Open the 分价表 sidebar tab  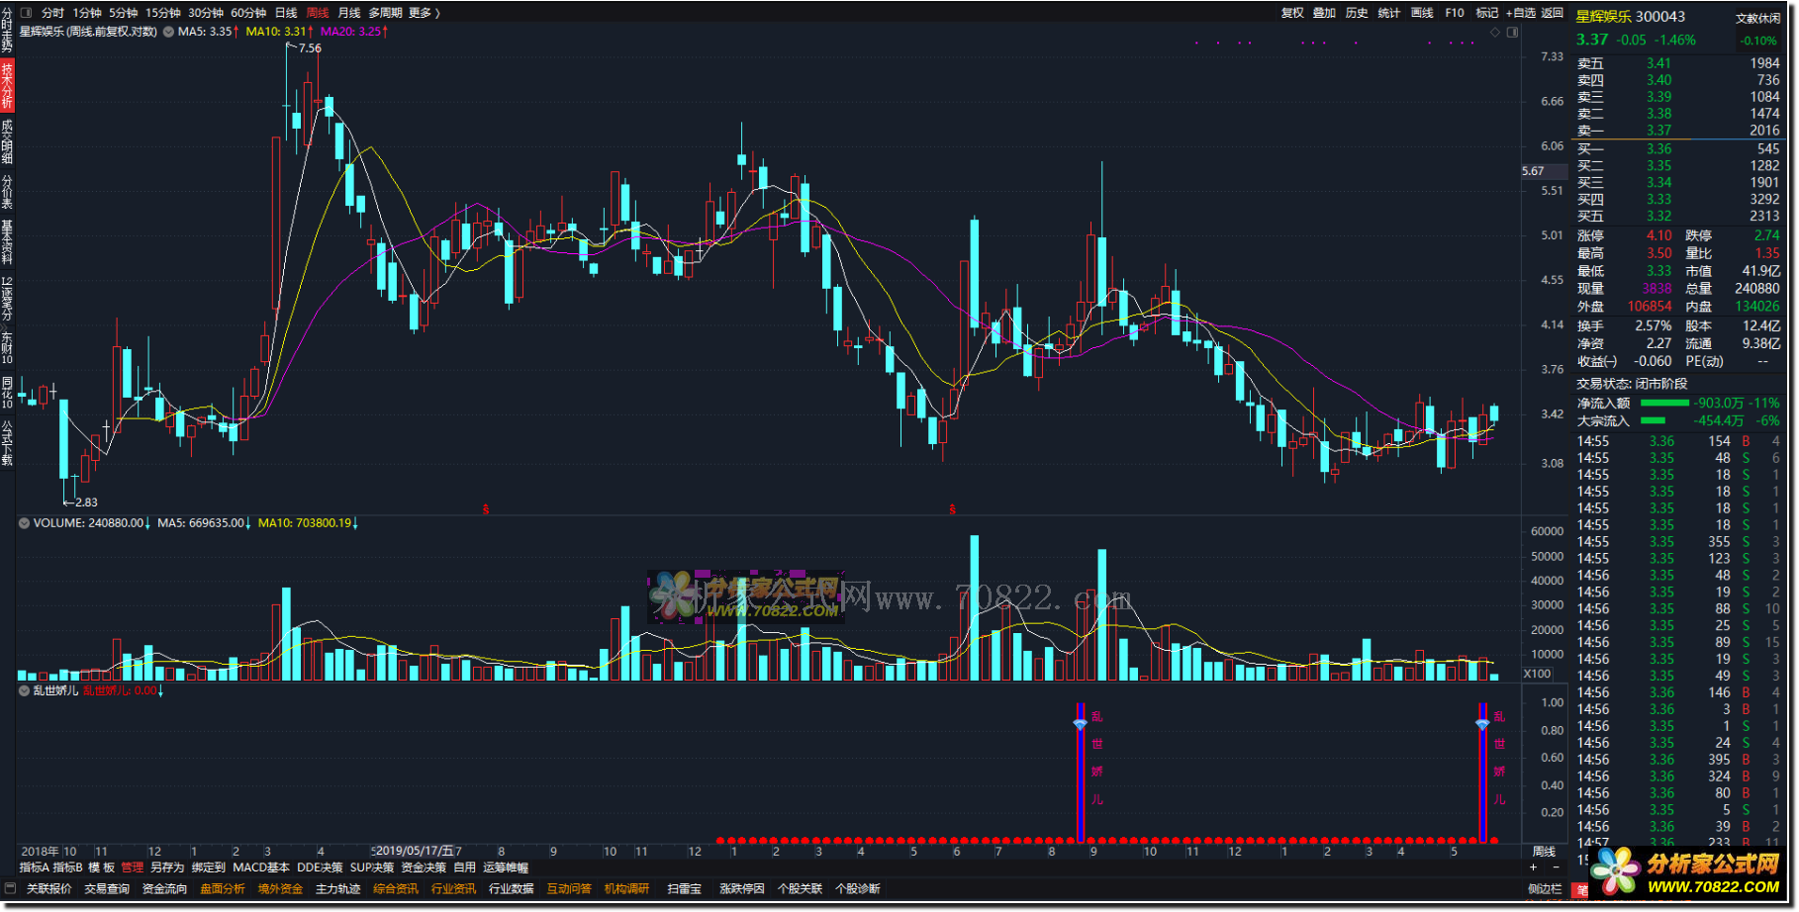[7, 192]
